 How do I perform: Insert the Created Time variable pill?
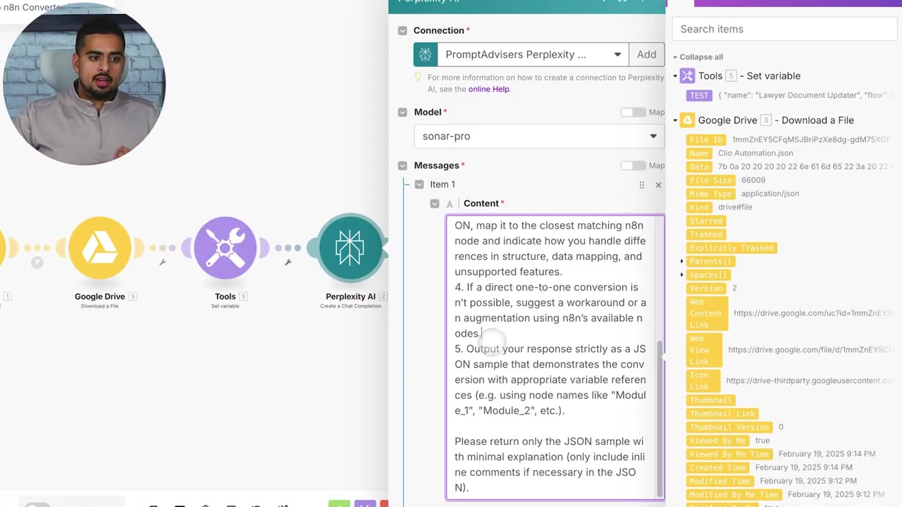click(x=717, y=467)
